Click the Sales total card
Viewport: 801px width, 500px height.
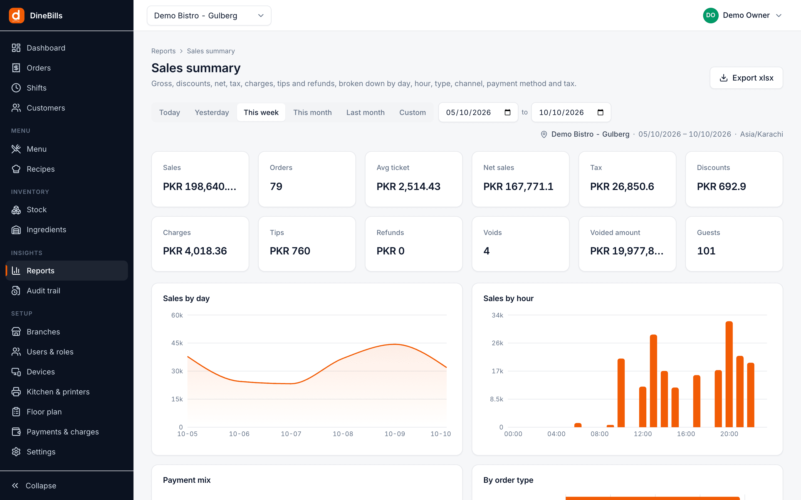pos(200,179)
